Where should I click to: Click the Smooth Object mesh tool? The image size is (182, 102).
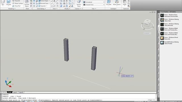click(x=27, y=3)
